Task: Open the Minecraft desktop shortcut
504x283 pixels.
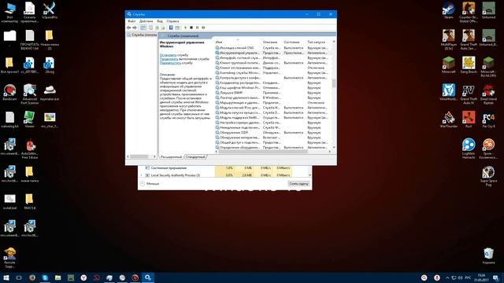Action: coord(448,65)
